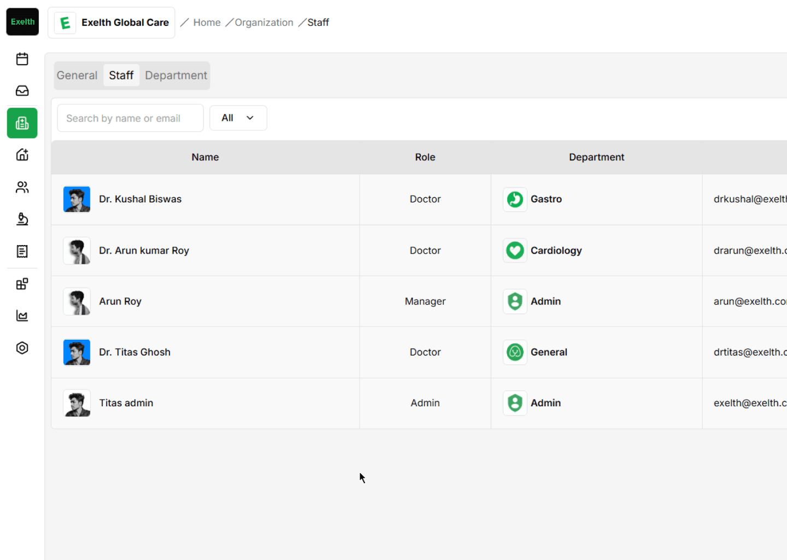
Task: Open the blocks widget icon in sidebar
Action: click(22, 284)
